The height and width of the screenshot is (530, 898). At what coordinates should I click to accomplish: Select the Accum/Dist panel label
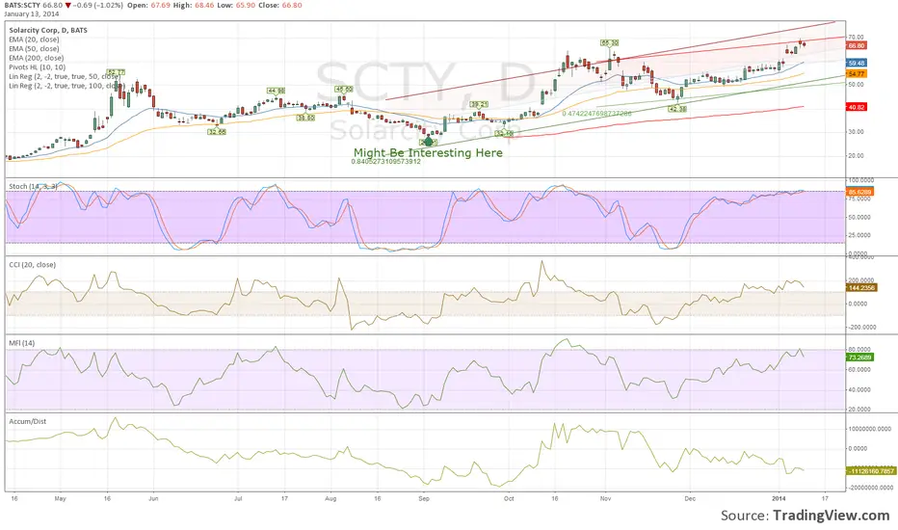28,421
